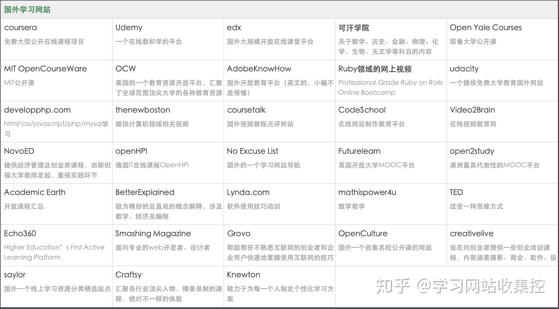Image resolution: width=559 pixels, height=309 pixels.
Task: Open the openHPI entry
Action: click(131, 151)
